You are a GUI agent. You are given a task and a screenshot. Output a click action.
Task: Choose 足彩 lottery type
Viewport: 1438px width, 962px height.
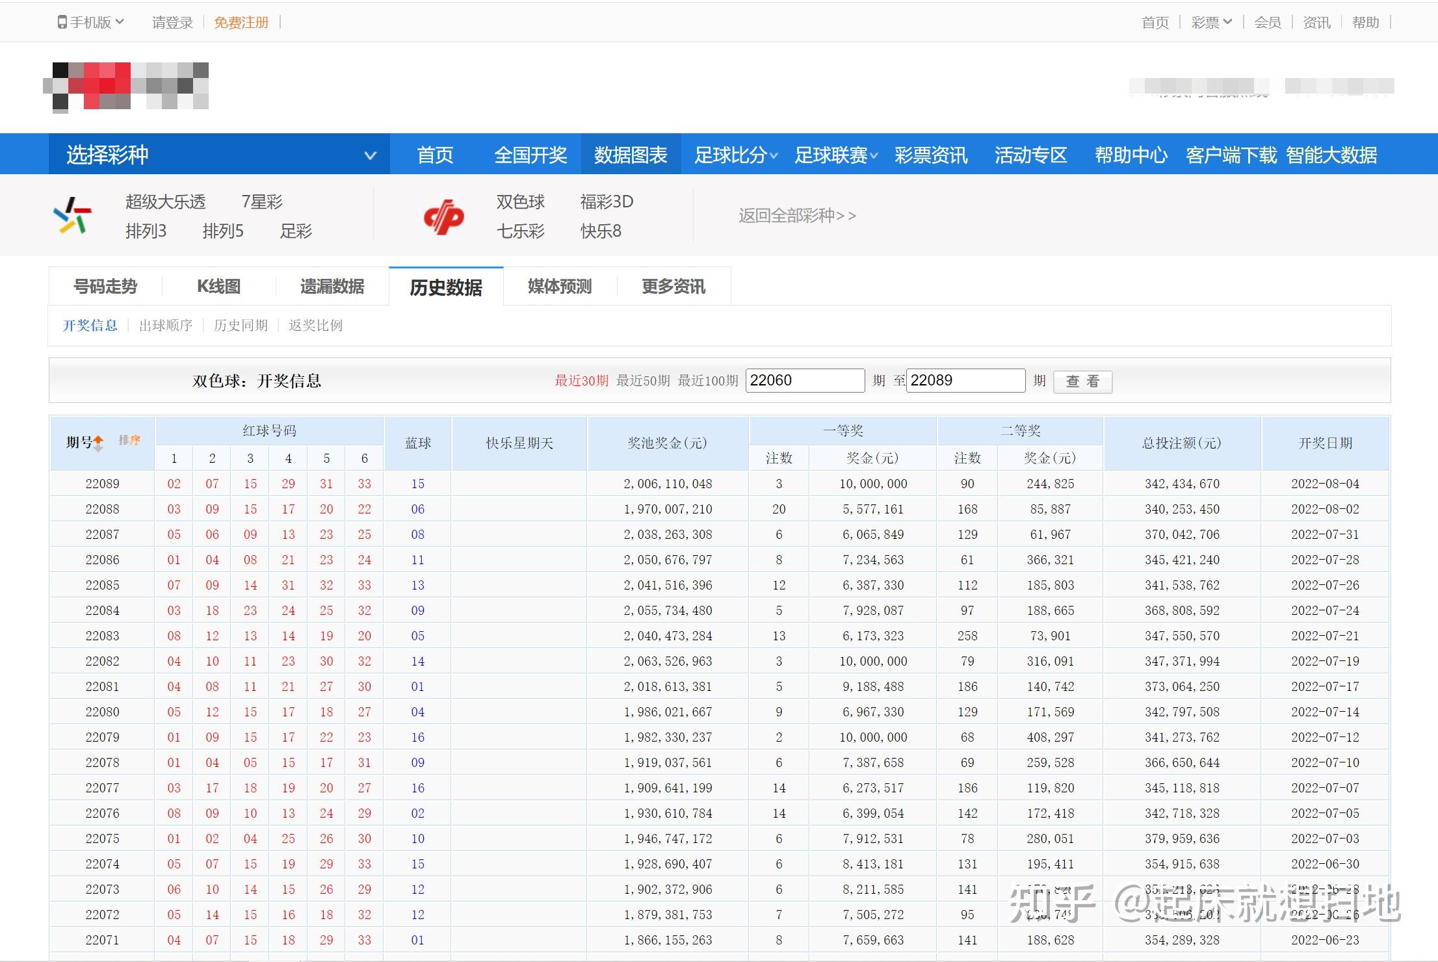click(x=296, y=231)
